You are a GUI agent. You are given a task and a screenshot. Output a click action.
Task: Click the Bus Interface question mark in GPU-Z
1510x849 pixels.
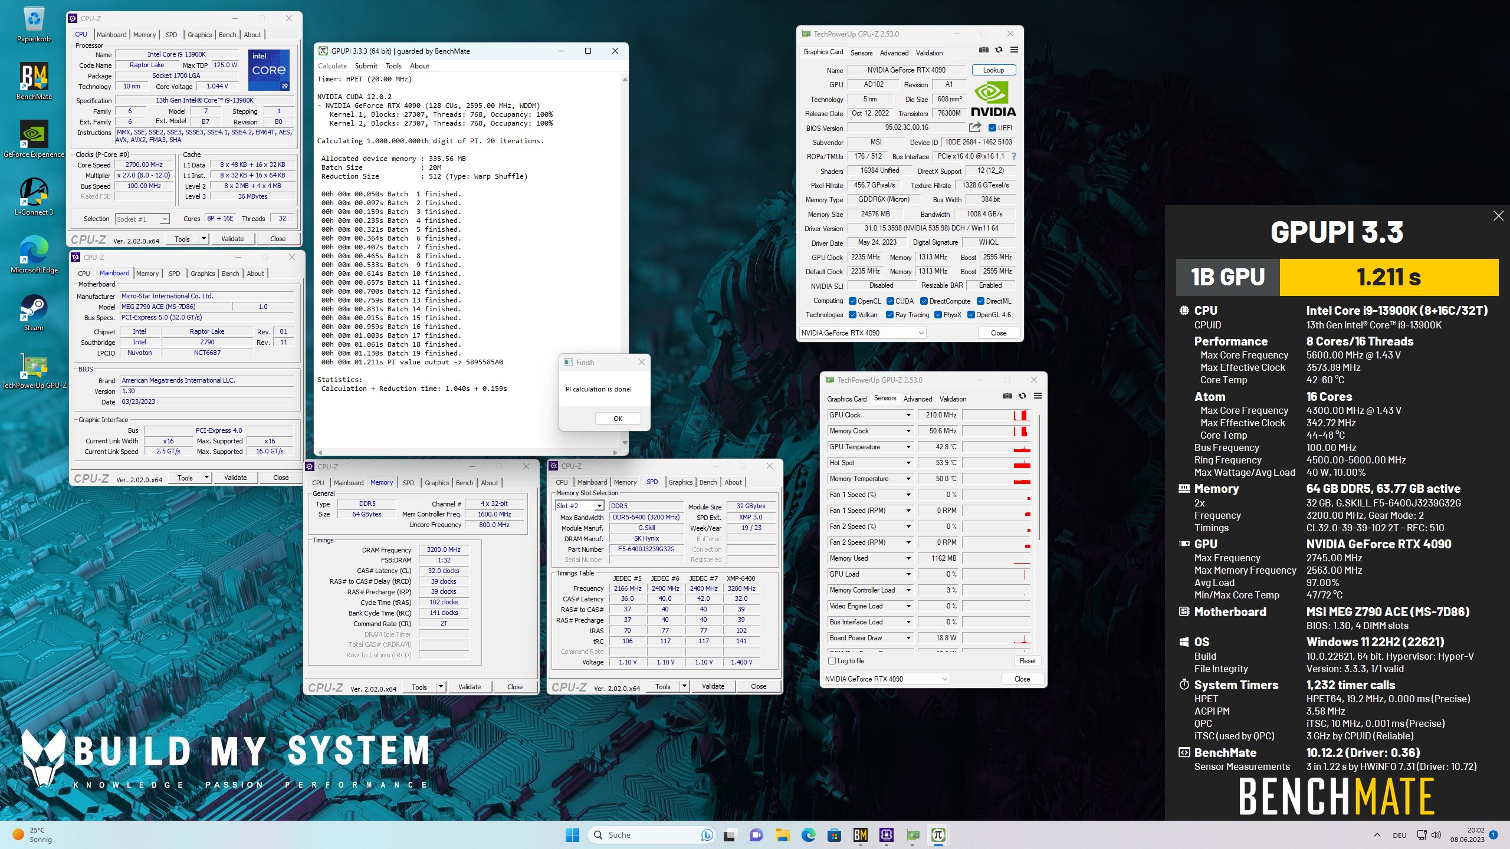tap(1014, 156)
